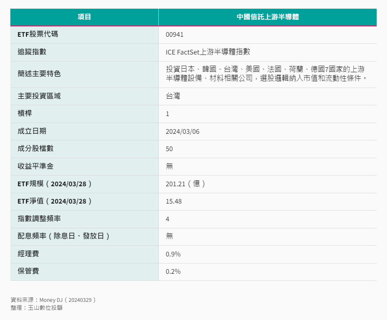Select the 配息頻率（除息日、發放日）label
This screenshot has width=387, height=320.
point(63,236)
